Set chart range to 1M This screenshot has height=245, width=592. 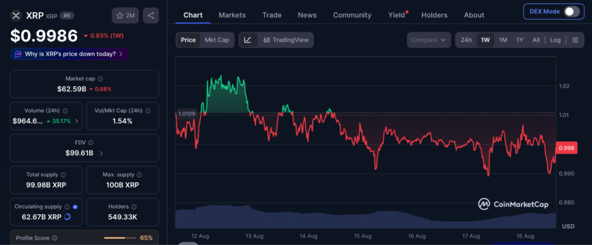click(503, 40)
